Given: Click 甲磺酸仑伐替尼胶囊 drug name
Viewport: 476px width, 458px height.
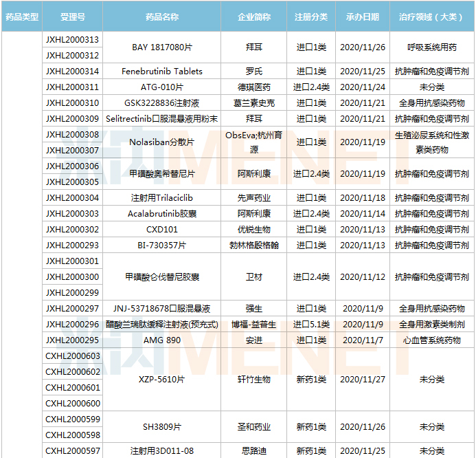Looking at the screenshot, I should pyautogui.click(x=161, y=276).
